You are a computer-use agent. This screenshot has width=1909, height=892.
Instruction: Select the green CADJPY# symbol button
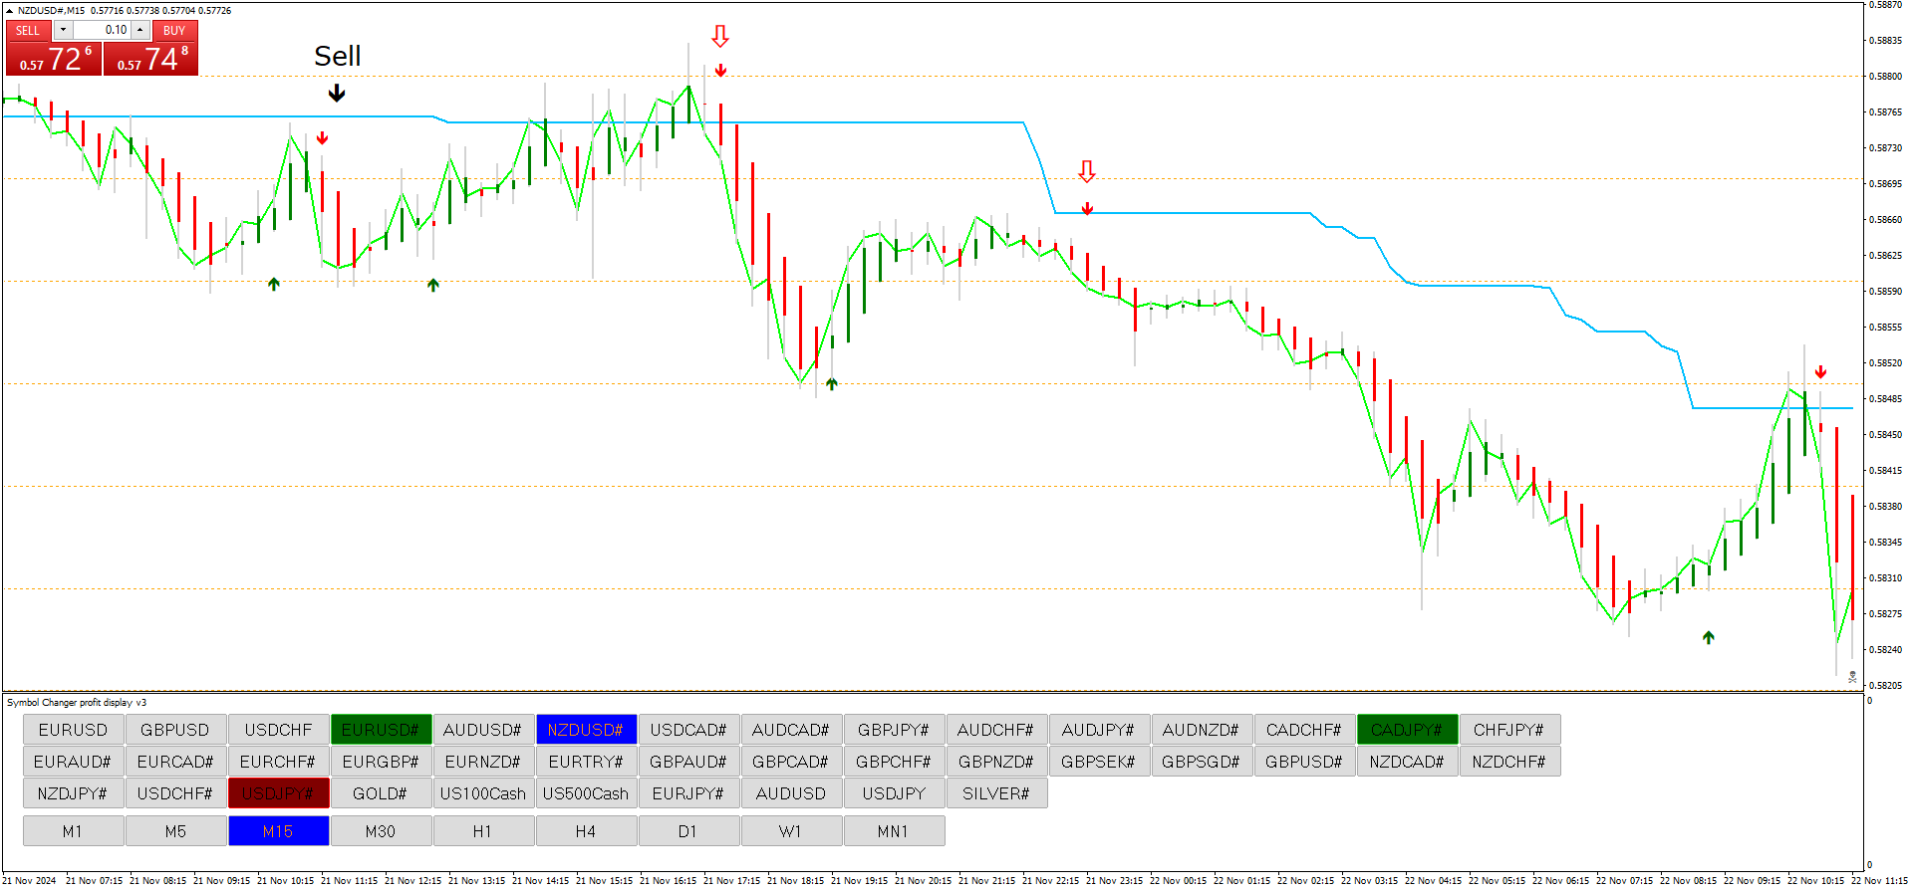click(1406, 730)
